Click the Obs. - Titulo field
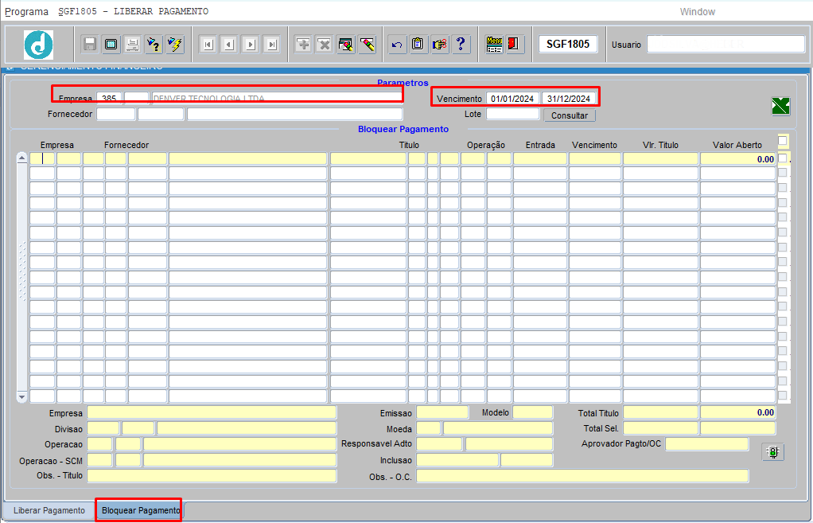This screenshot has width=813, height=523. point(212,476)
